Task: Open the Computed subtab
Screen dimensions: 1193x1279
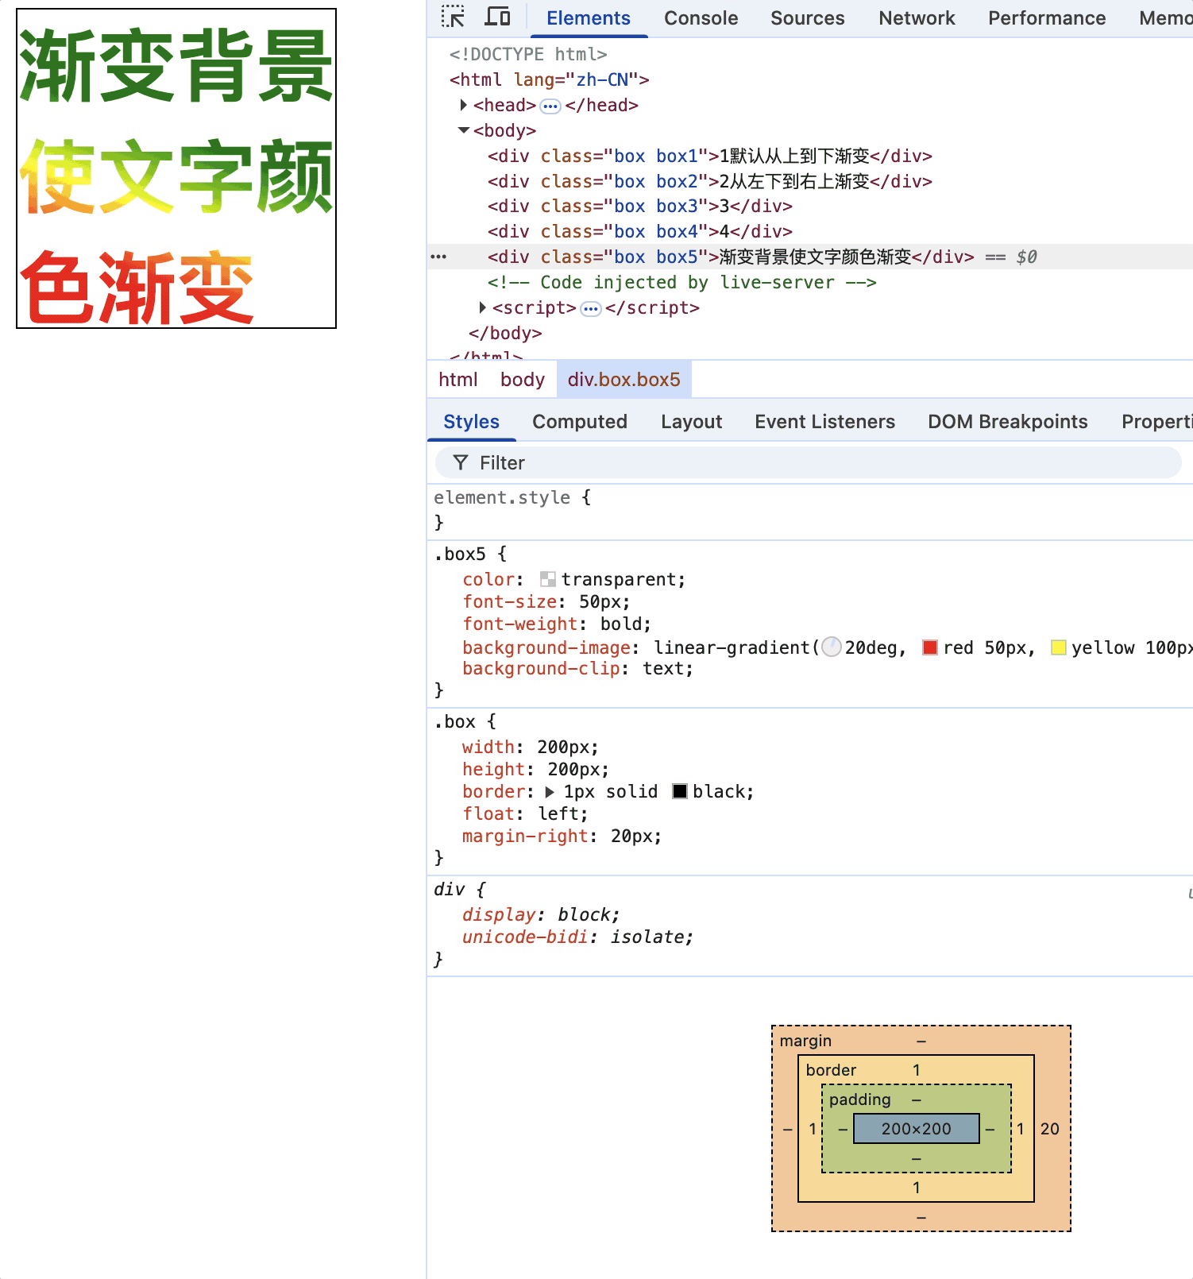Action: (580, 422)
